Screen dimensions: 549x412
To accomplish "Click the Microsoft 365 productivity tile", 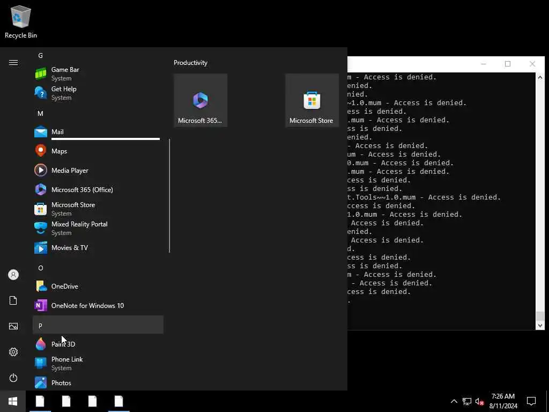I will click(x=201, y=100).
